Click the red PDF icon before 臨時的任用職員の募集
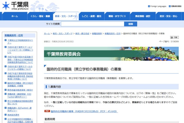The image size is (184, 123). [x=47, y=111]
